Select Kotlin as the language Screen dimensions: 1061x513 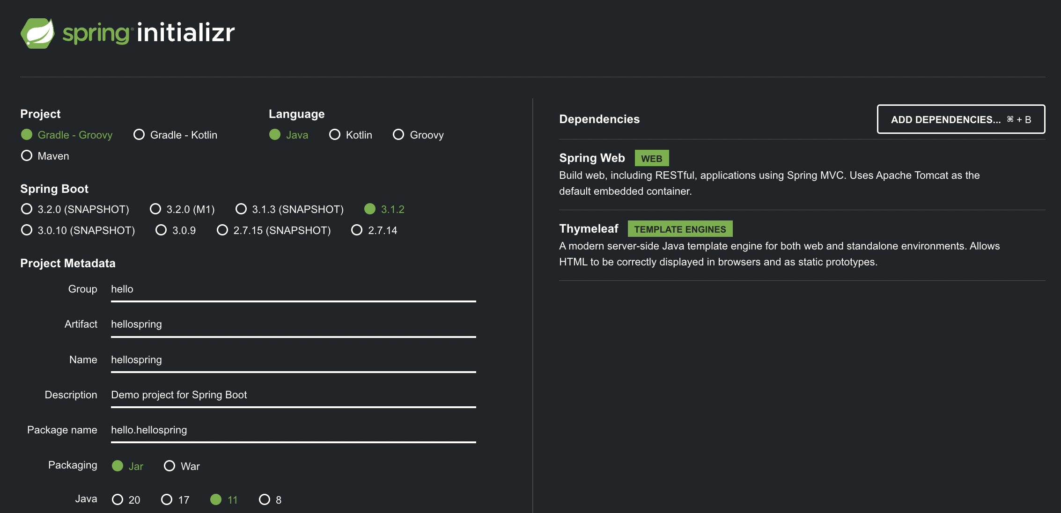coord(335,135)
